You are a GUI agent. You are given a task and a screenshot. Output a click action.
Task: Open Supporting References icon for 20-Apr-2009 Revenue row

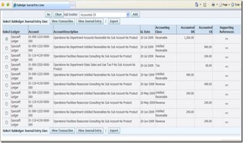227,85
